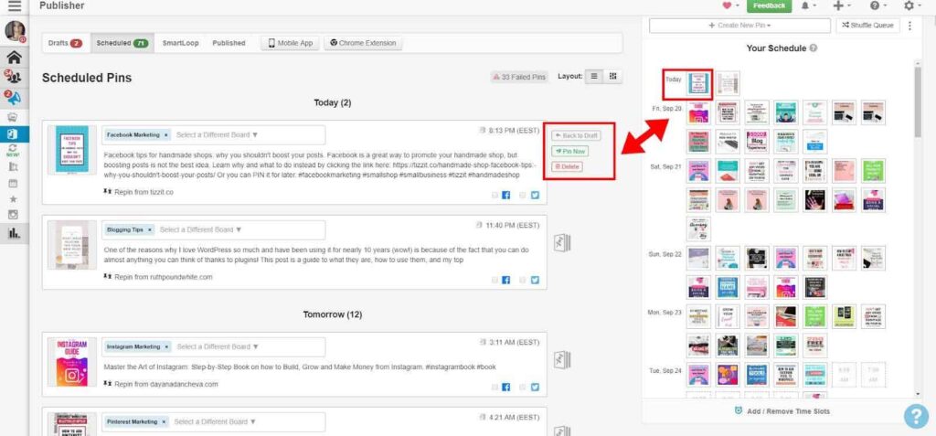Open Select a Different Board for Instagram Marketing
This screenshot has height=436, width=936.
pyautogui.click(x=218, y=347)
